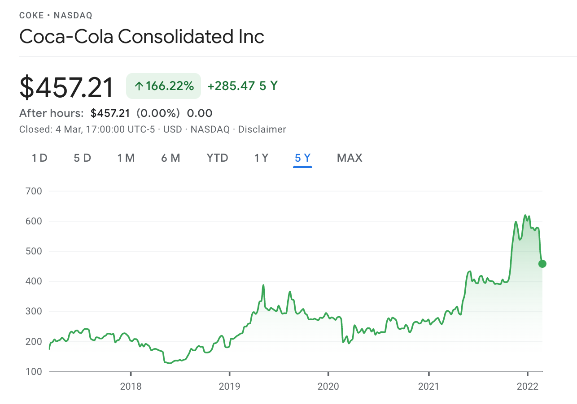Click the 2020 label on x-axis

[x=328, y=387]
